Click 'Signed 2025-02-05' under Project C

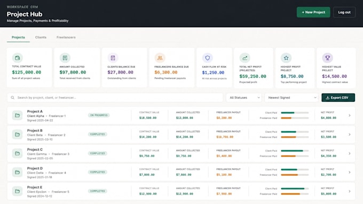tap(40, 158)
